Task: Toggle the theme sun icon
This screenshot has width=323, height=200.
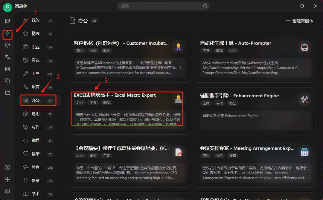Action: coord(7,179)
